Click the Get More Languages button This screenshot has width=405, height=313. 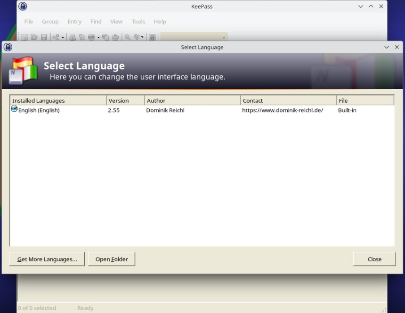pyautogui.click(x=47, y=259)
